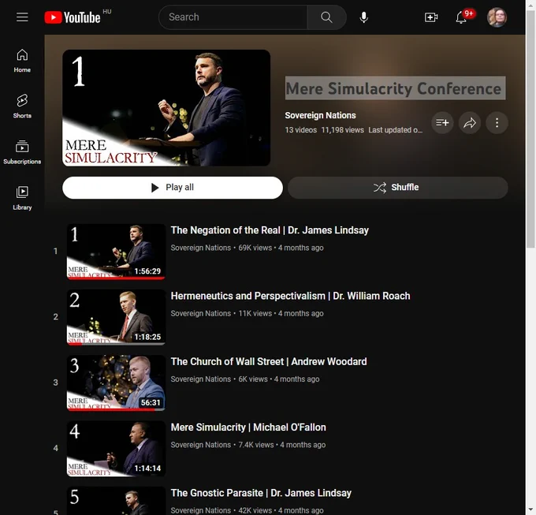Click scrollbar down arrow at bottom
536x515 pixels.
click(x=530, y=509)
